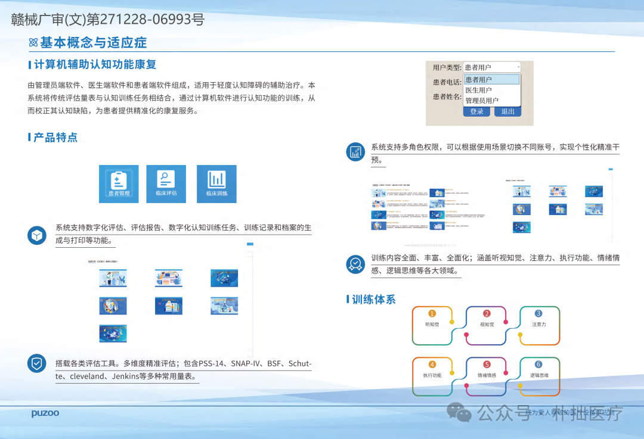This screenshot has height=439, width=644.
Task: Select the 视知觉 training box
Action: point(487,325)
